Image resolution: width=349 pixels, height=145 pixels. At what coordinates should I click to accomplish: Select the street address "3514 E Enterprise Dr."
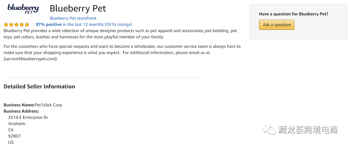28,118
